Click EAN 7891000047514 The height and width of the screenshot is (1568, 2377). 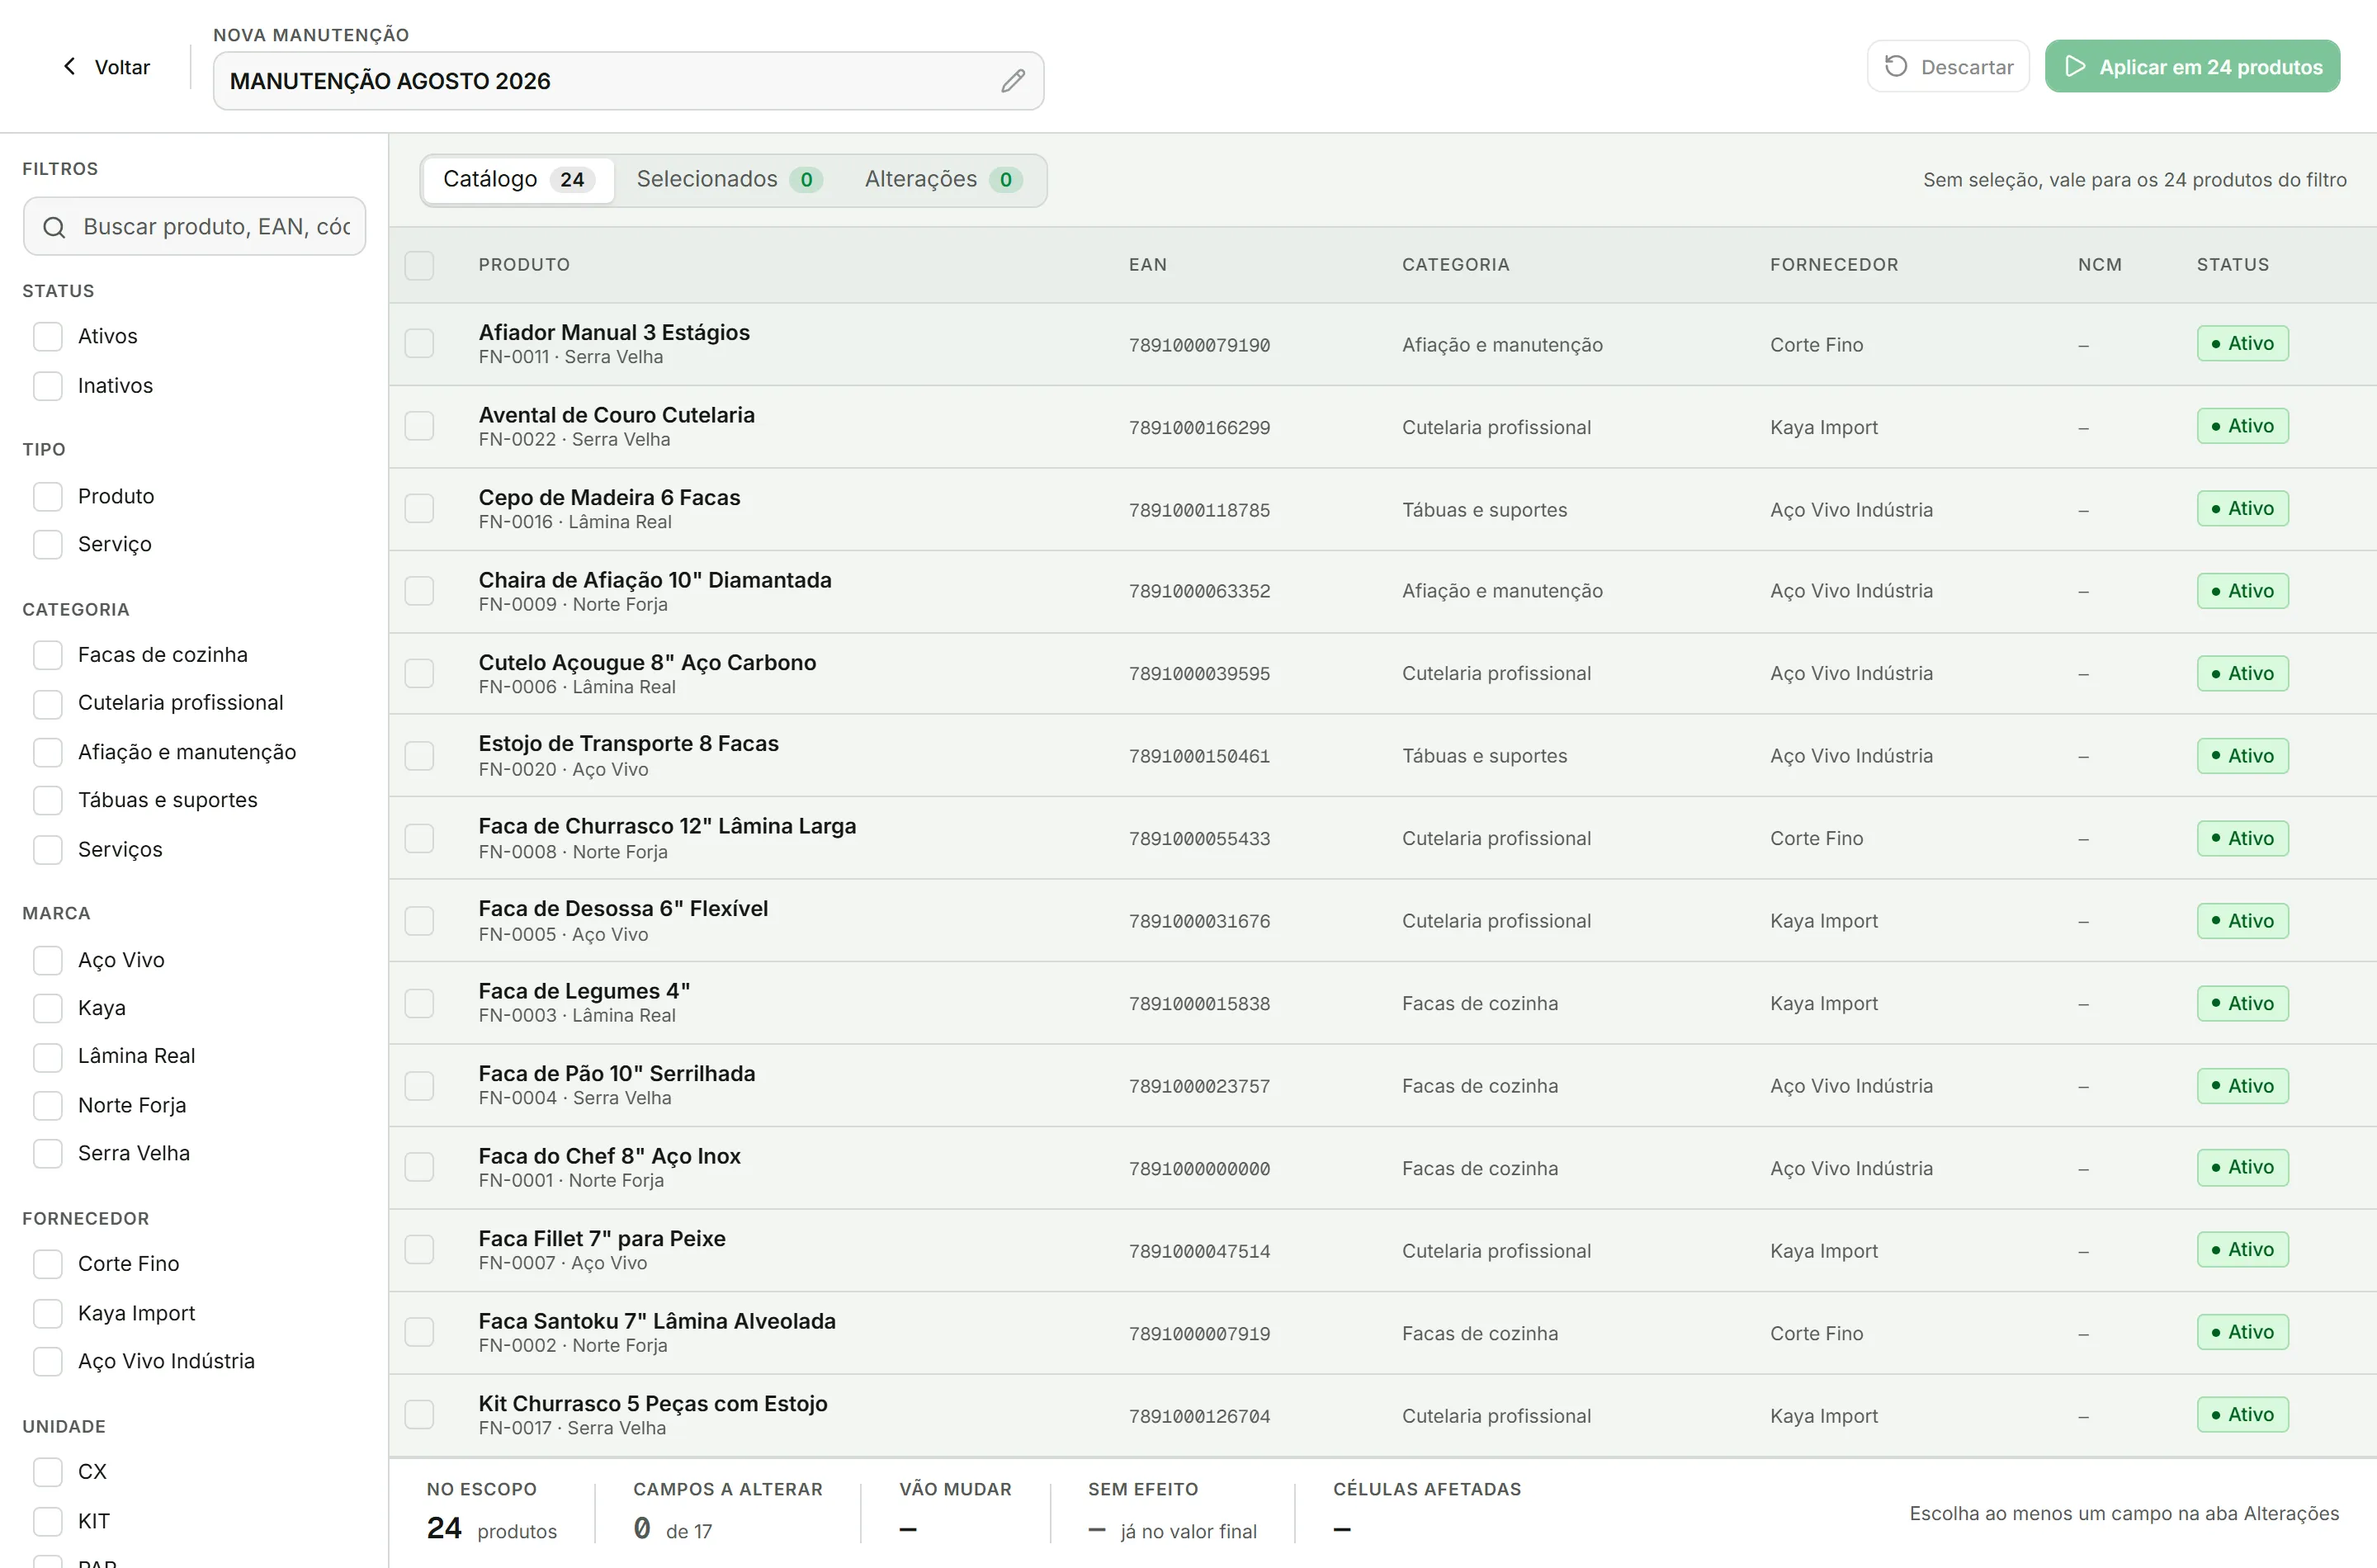click(1199, 1251)
